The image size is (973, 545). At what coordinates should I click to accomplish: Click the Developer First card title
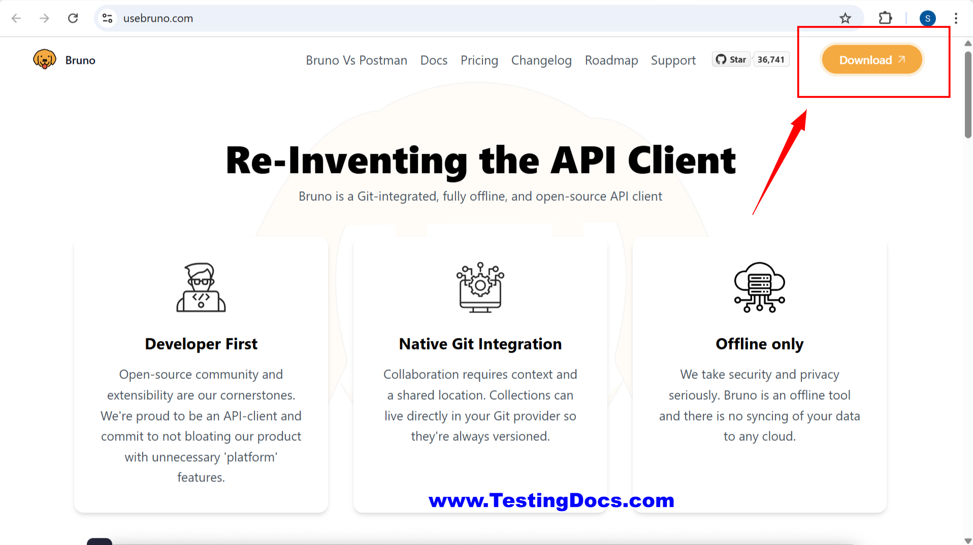[x=201, y=344]
